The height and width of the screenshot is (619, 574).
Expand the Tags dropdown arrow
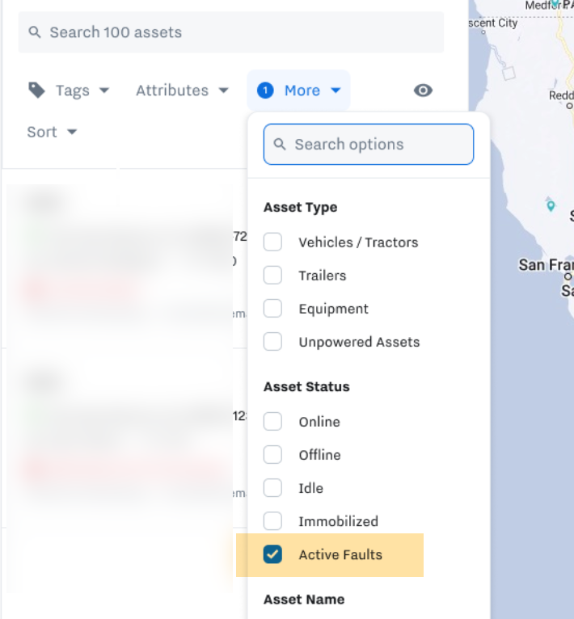click(x=104, y=91)
